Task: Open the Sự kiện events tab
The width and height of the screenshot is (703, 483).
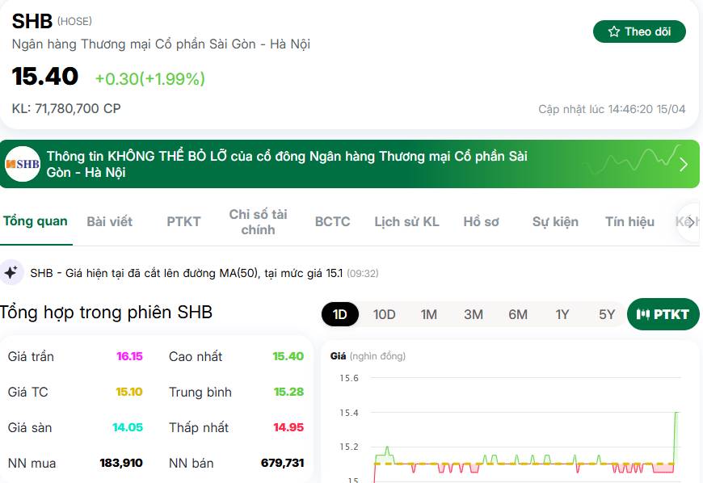Action: pos(554,220)
